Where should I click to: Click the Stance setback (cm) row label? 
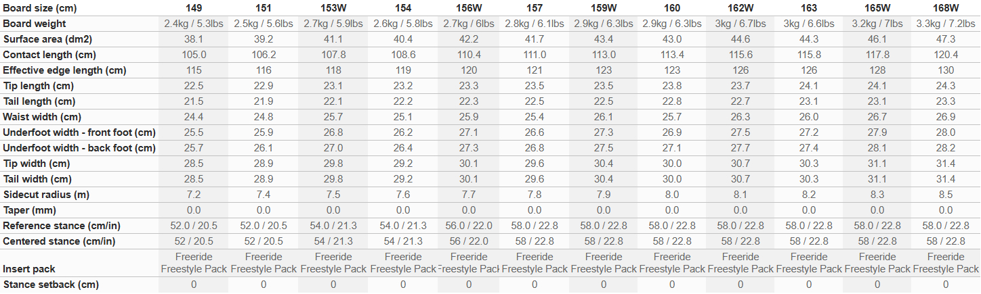[51, 285]
